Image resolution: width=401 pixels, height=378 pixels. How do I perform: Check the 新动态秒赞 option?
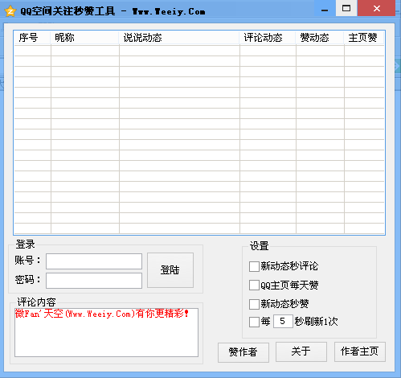(254, 304)
